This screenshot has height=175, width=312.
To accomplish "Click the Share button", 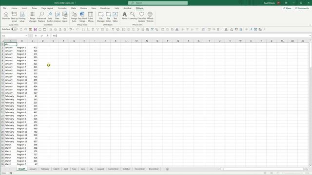I will (x=287, y=8).
